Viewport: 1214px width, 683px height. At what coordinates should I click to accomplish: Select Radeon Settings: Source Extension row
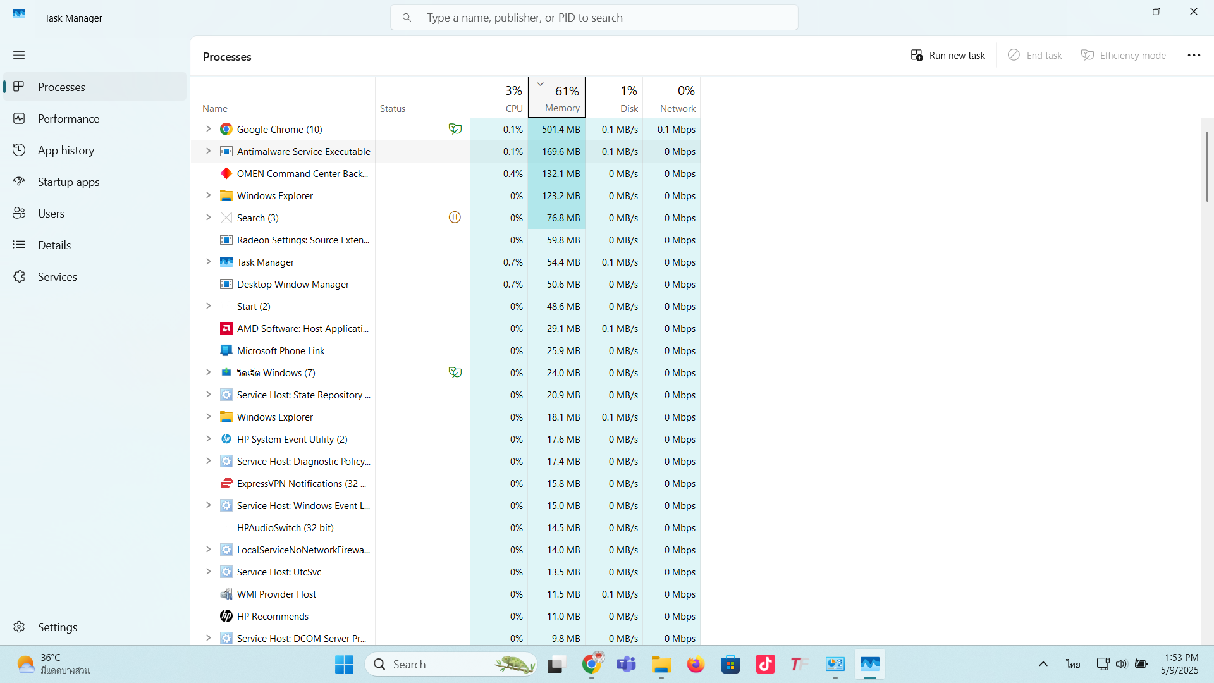[445, 240]
